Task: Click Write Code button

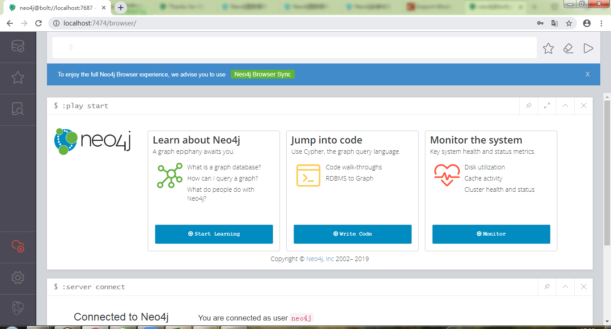Action: point(352,234)
